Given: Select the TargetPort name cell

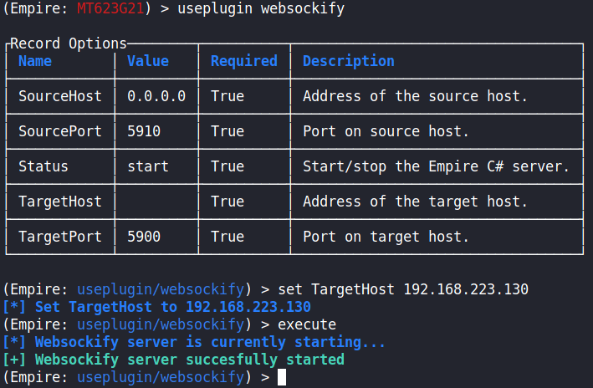Looking at the screenshot, I should 60,237.
